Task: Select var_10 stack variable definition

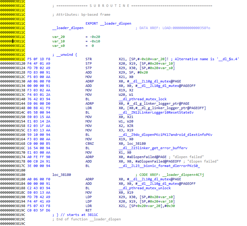Action: pyautogui.click(x=58, y=41)
